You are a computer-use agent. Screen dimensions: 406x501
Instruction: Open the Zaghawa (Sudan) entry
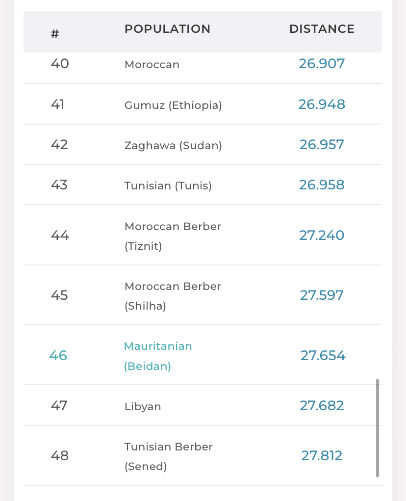tap(173, 145)
